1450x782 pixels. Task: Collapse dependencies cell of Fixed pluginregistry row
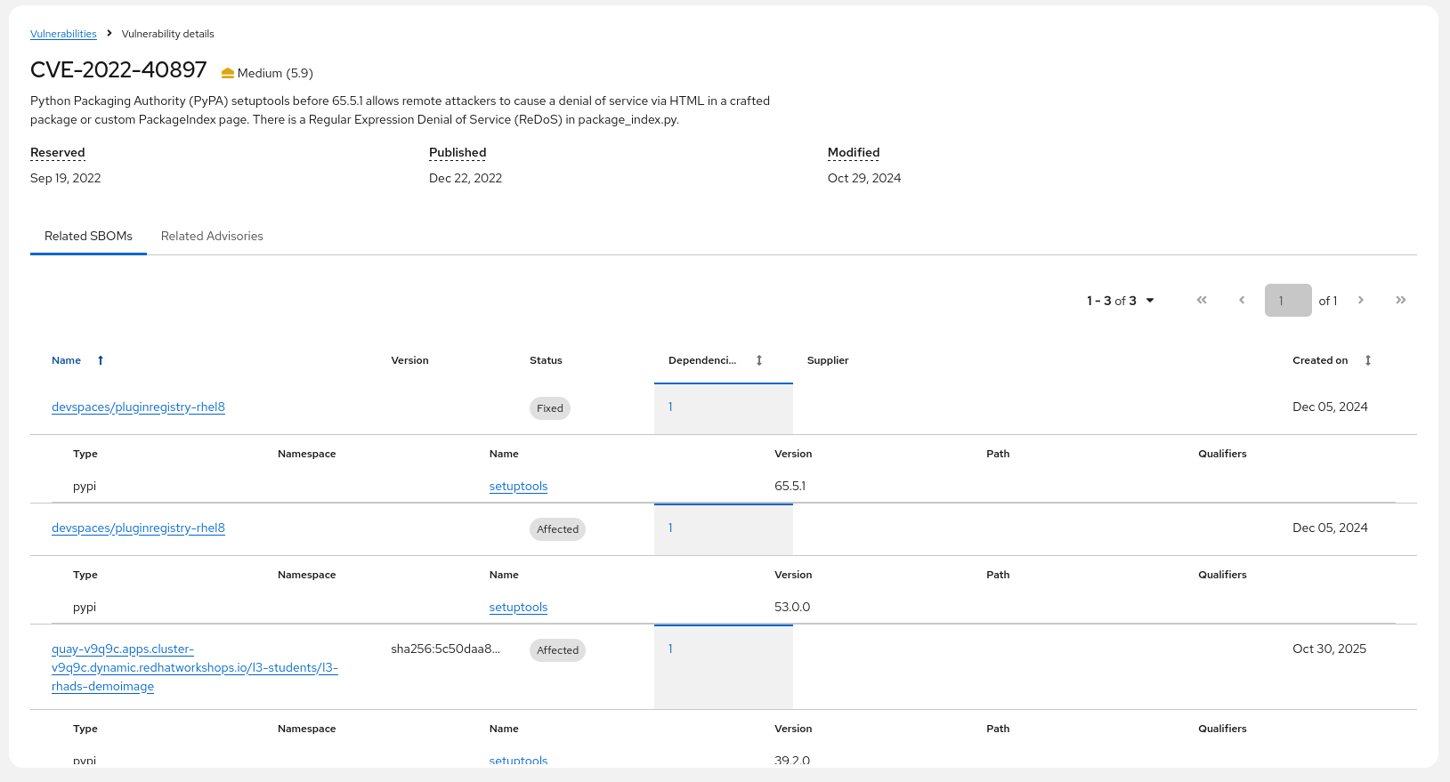[723, 408]
